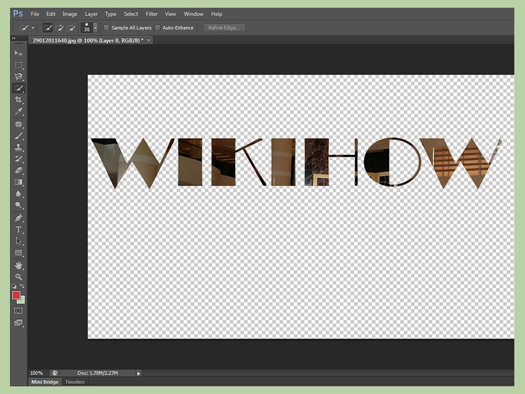
Task: Select the Lasso tool
Action: click(x=18, y=77)
